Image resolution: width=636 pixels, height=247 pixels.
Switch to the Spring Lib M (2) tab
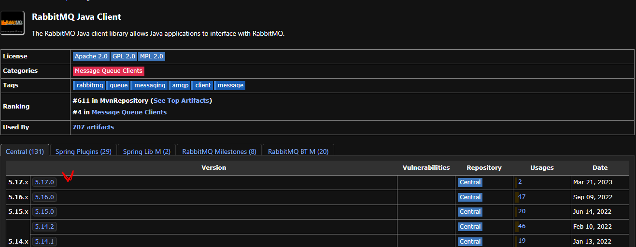(147, 151)
